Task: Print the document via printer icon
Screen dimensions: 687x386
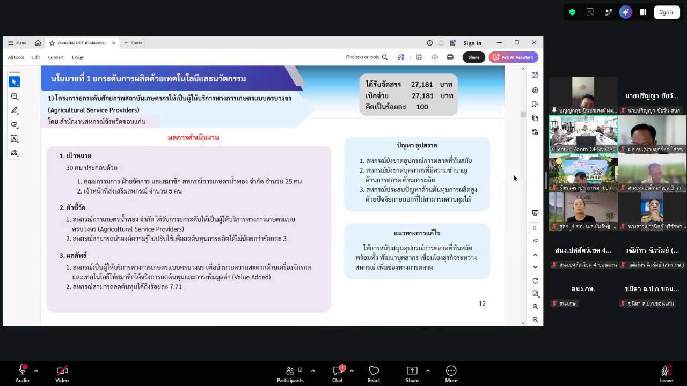Action: (450, 57)
